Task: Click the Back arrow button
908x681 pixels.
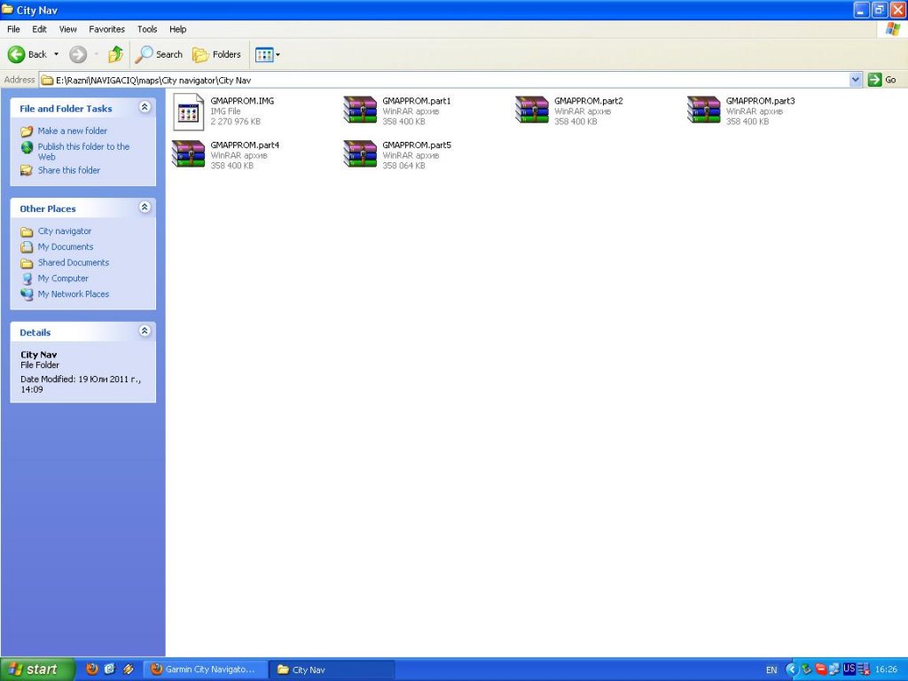Action: [x=27, y=54]
